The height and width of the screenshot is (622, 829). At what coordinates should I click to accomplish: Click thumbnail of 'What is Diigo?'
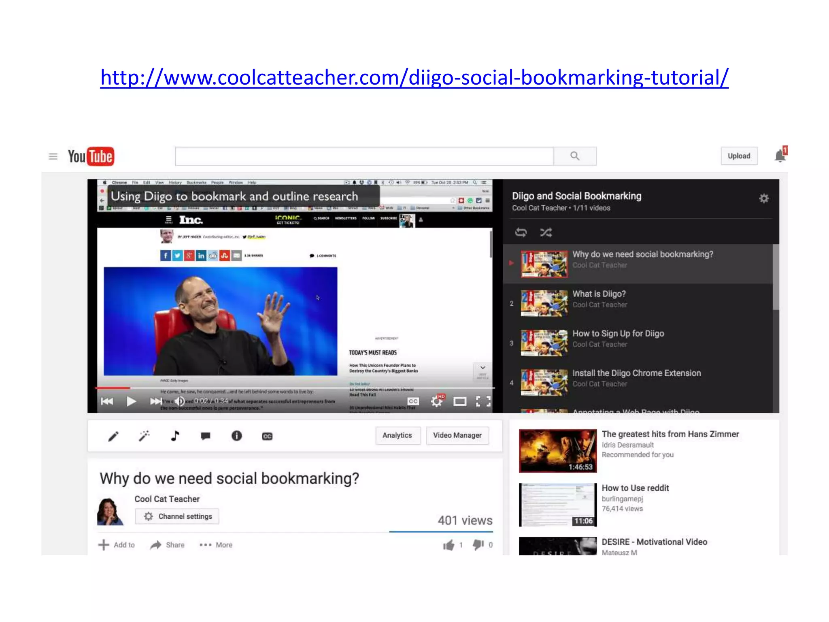544,303
